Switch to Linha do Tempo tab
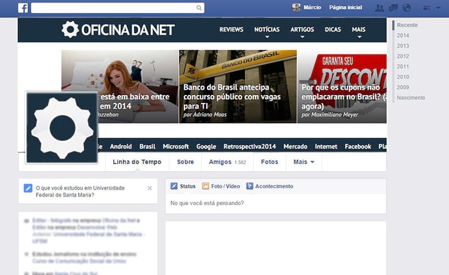Image resolution: width=449 pixels, height=275 pixels. pos(137,162)
